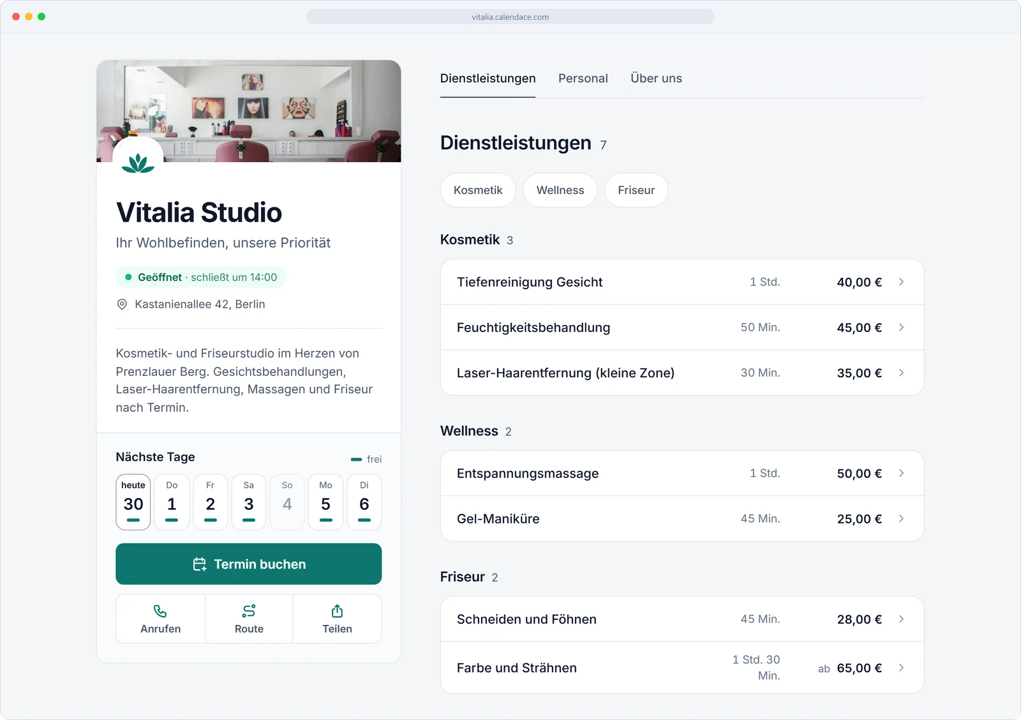The image size is (1021, 720).
Task: Expand Entspannungsmassage via chevron
Action: 901,474
